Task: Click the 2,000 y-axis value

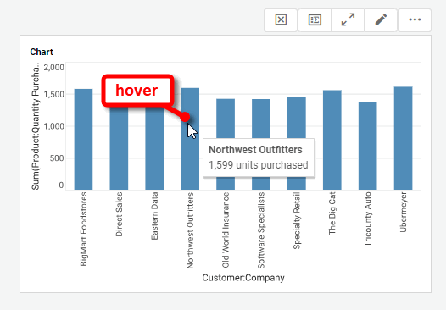Action: tap(54, 68)
